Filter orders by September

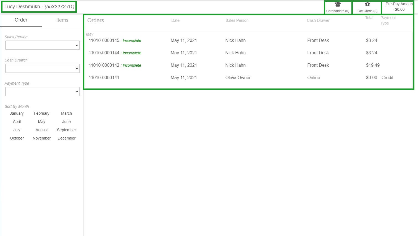coord(67,130)
